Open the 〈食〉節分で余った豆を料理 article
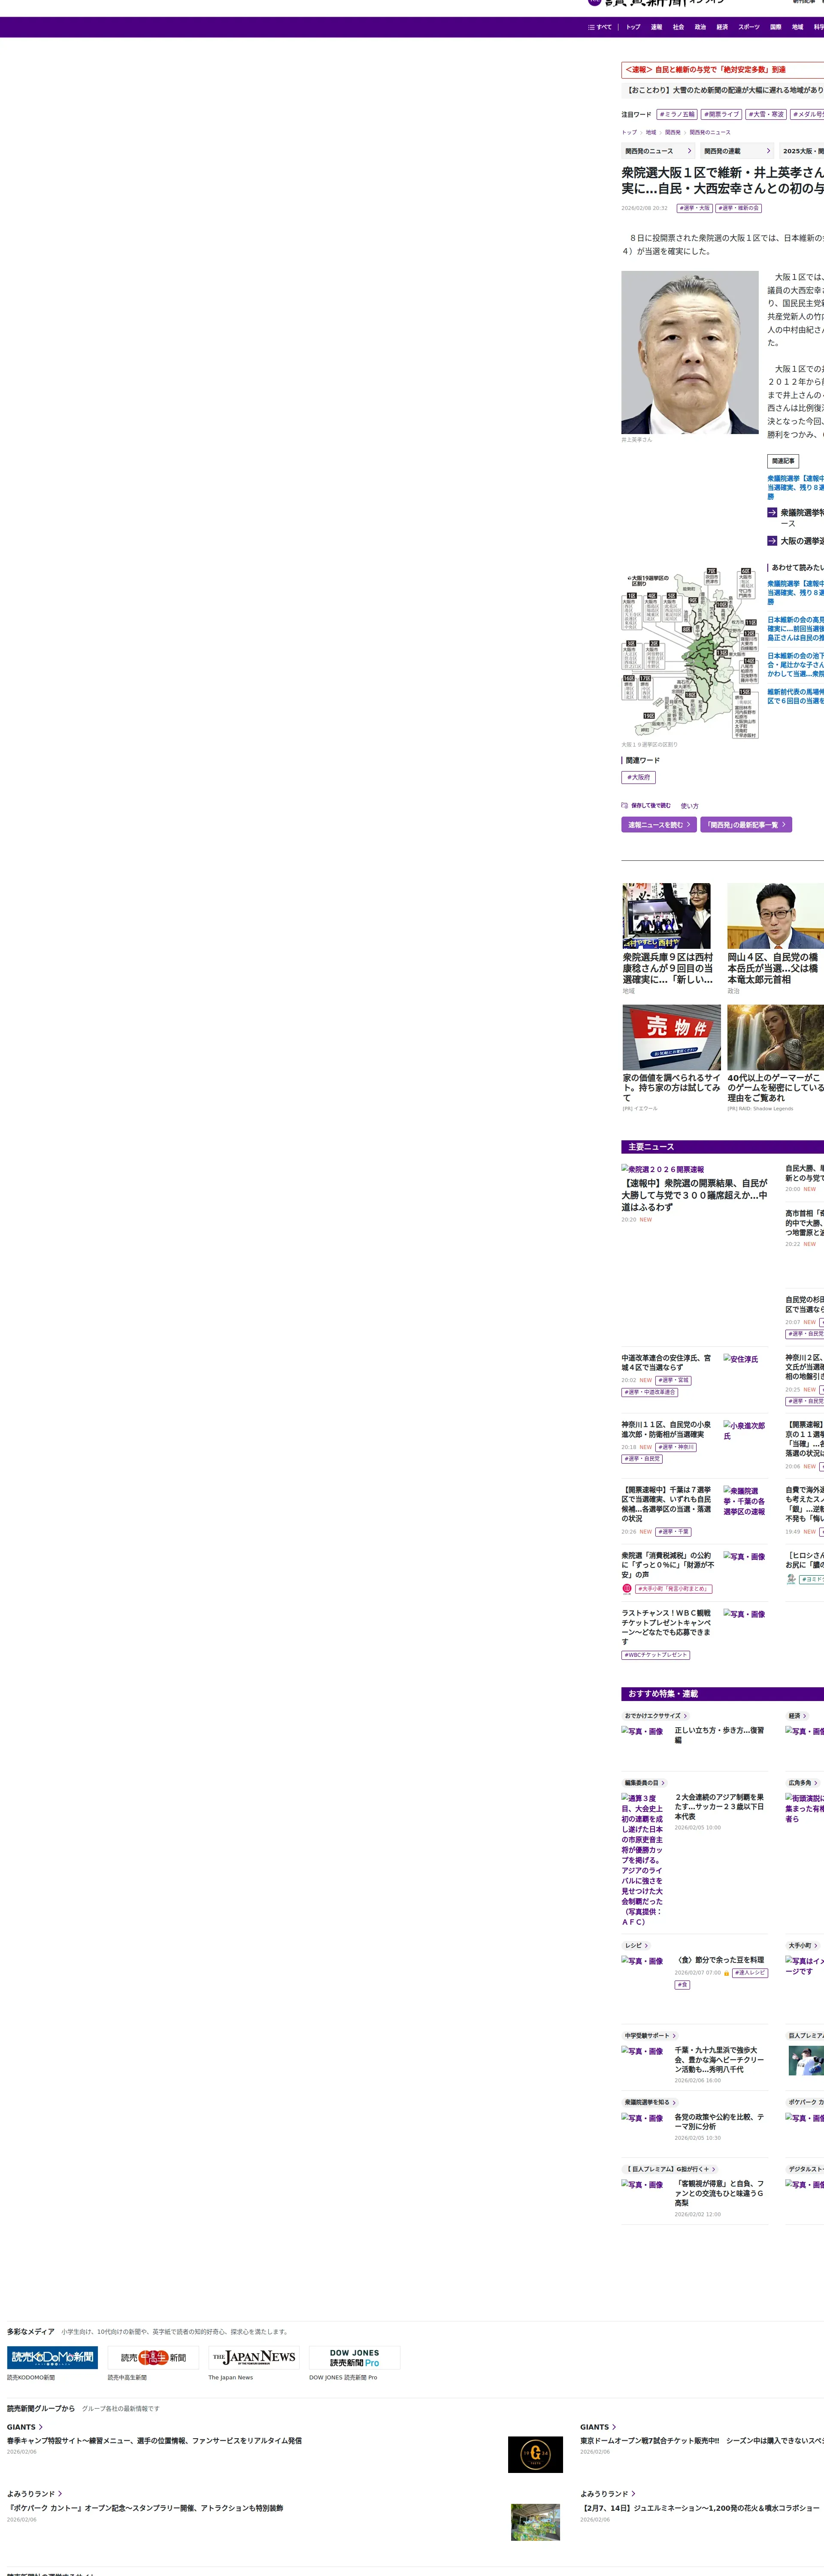Image resolution: width=824 pixels, height=2576 pixels. (719, 1960)
